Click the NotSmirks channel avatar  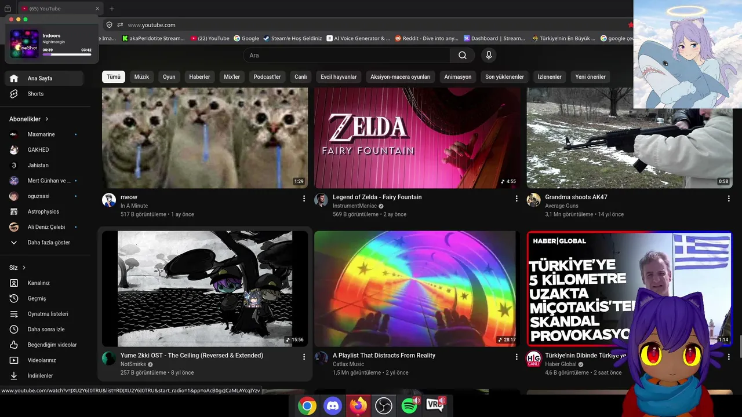pos(109,359)
